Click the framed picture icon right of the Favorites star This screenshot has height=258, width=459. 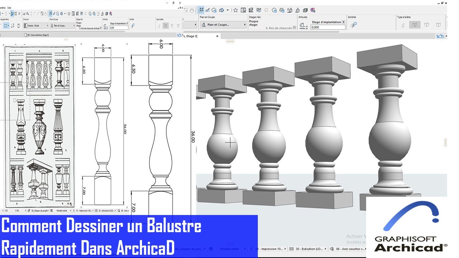(x=243, y=10)
